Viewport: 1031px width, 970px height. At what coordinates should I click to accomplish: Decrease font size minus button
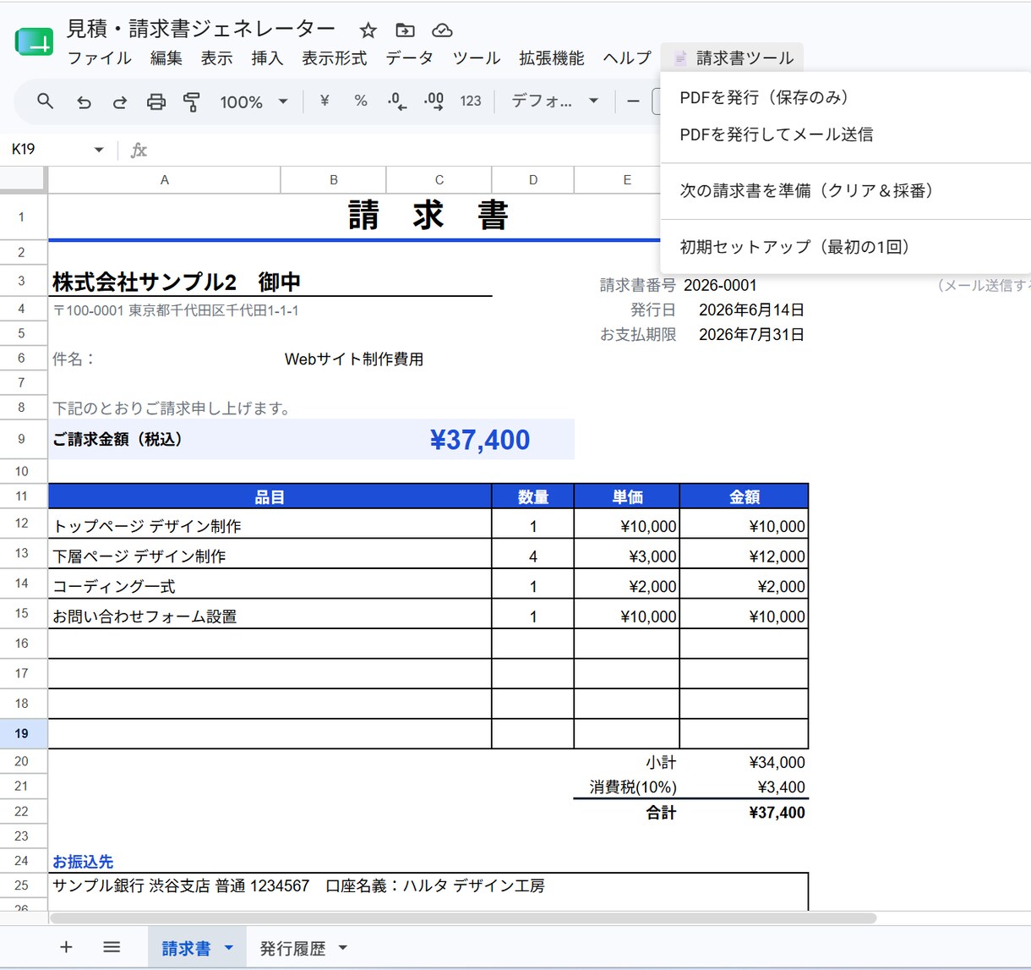click(x=633, y=101)
